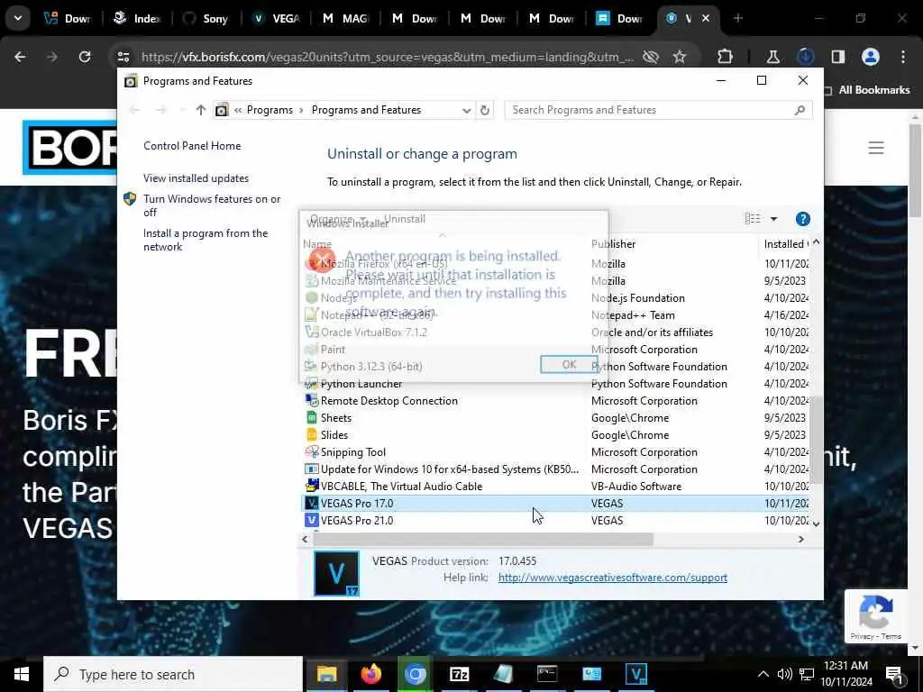The width and height of the screenshot is (923, 692).
Task: Reload the page in Chrome
Action: pyautogui.click(x=85, y=57)
